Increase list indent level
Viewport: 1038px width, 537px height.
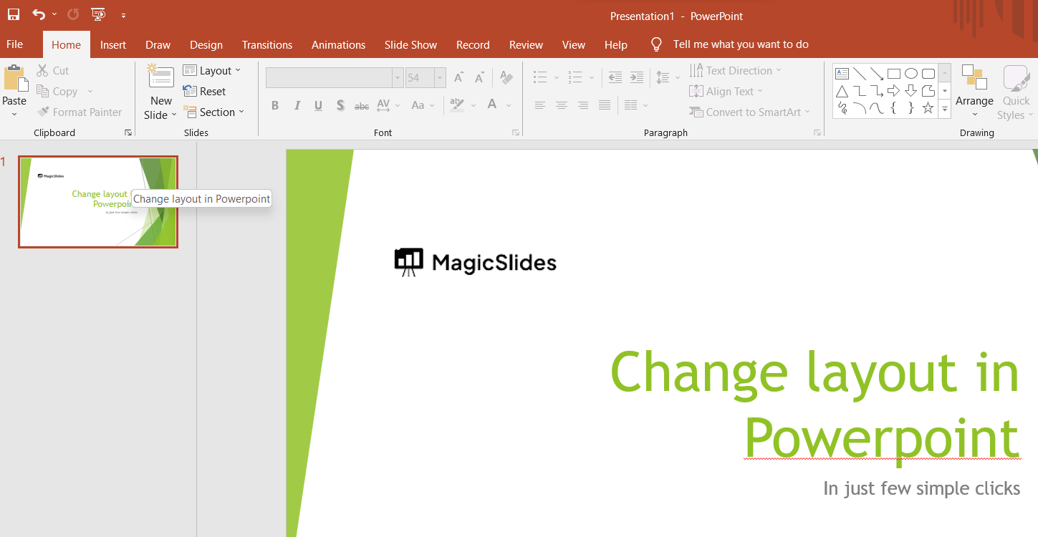636,77
